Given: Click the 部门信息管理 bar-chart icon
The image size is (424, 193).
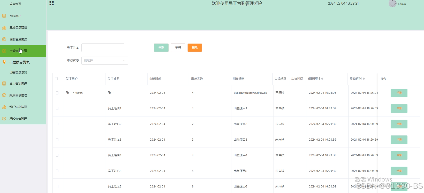Looking at the screenshot, I should click(x=4, y=107).
